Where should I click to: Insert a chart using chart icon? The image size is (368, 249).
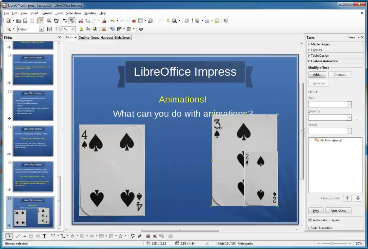134,21
